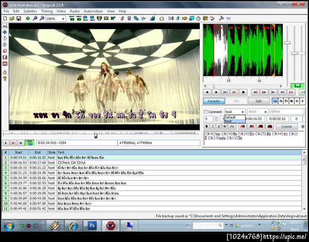Open the Timing menu
309x242 pixels.
click(47, 11)
